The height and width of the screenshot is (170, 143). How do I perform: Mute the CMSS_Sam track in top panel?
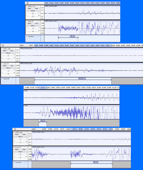pyautogui.click(x=29, y=8)
